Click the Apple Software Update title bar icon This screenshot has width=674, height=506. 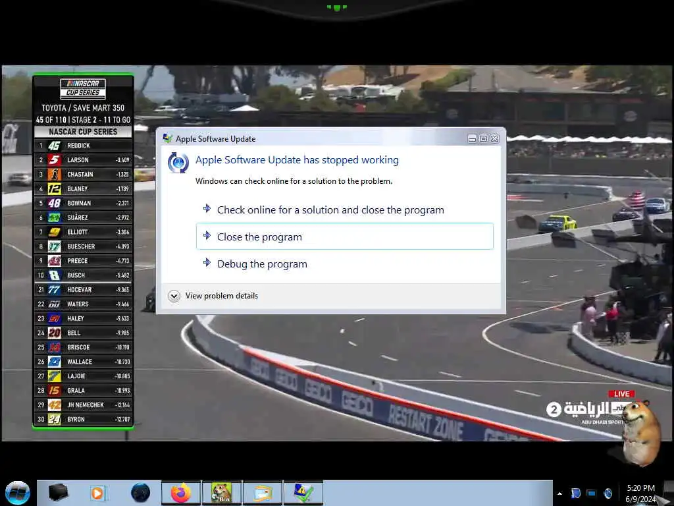click(167, 138)
